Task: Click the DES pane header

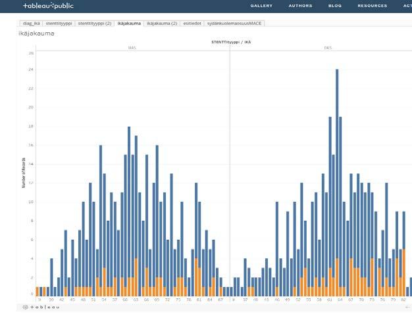Action: [x=328, y=48]
